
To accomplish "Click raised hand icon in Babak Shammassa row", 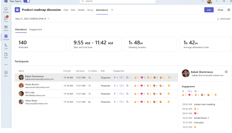I will click(169, 77).
